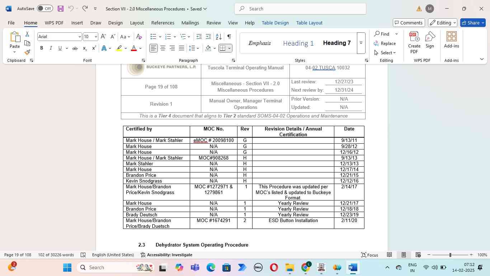Click the Search box in title bar
Screen dimensions: 490x276
pos(300,9)
